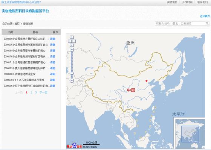Open 详细 for record 000168 吉林省地质调查院
This screenshot has width=211, height=150.
pos(52,74)
